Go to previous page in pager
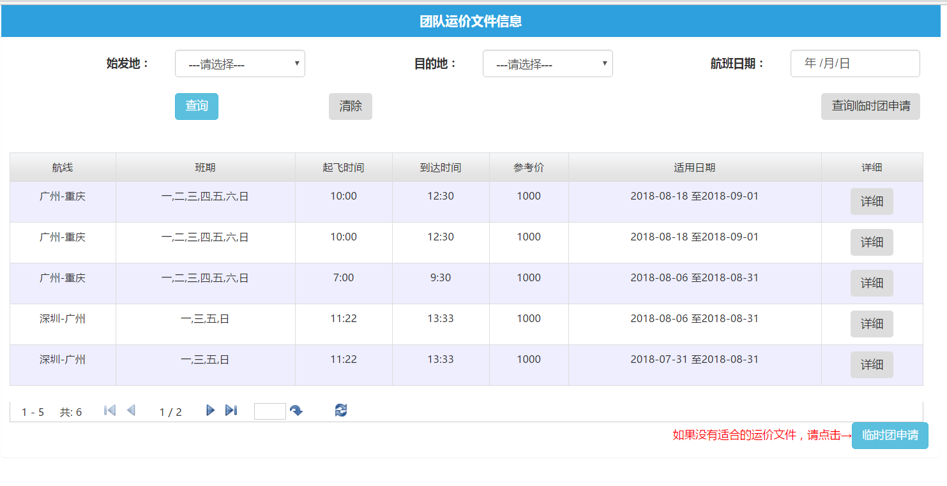Screen dimensions: 947x486 coord(131,411)
